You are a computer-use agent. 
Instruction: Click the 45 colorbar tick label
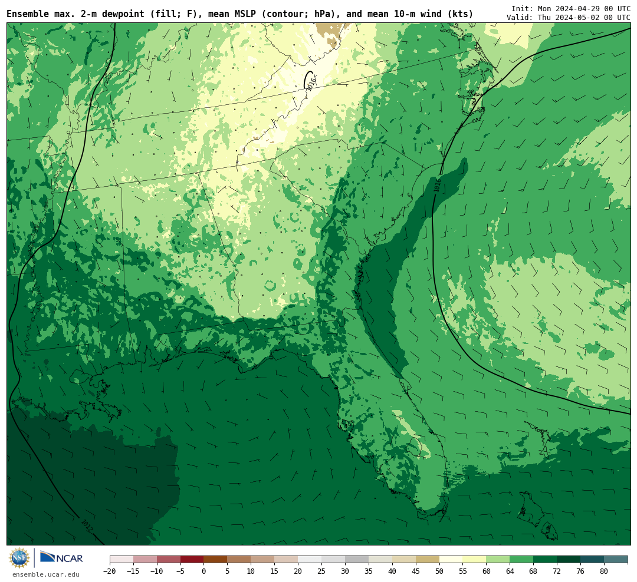(416, 571)
